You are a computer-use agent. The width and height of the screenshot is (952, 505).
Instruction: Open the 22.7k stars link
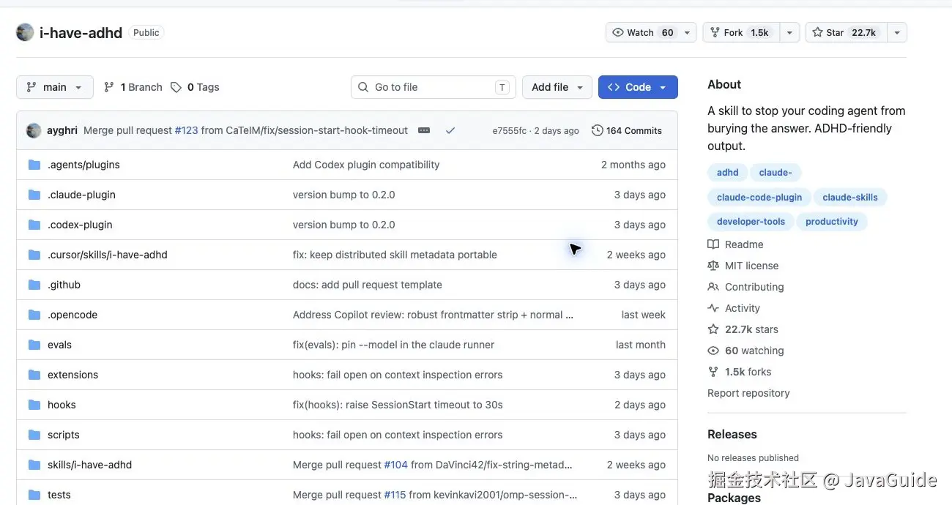point(743,329)
